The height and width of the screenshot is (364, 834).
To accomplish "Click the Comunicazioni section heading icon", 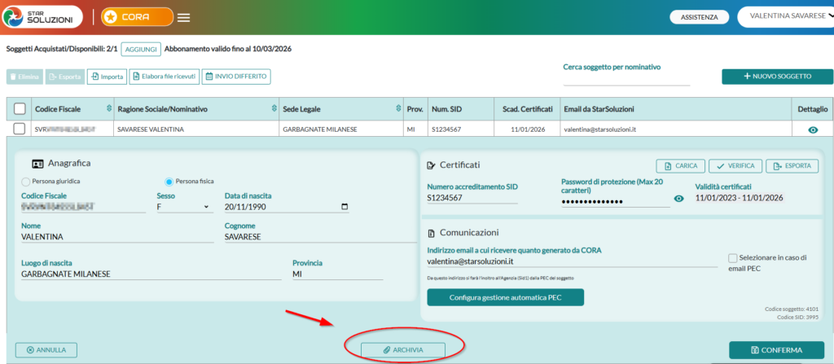I will tap(432, 233).
